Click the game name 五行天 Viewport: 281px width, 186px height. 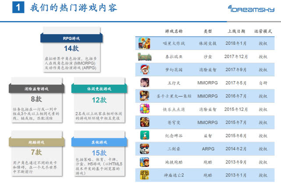tap(174, 83)
